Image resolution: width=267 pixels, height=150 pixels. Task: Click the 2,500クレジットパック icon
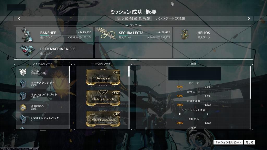pyautogui.click(x=23, y=119)
